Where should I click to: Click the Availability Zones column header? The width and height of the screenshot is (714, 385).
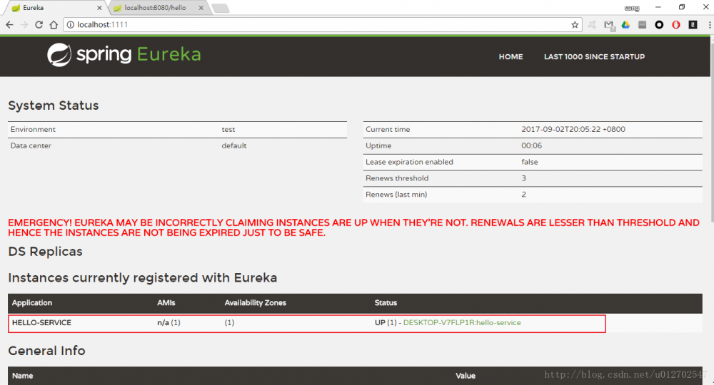[255, 303]
